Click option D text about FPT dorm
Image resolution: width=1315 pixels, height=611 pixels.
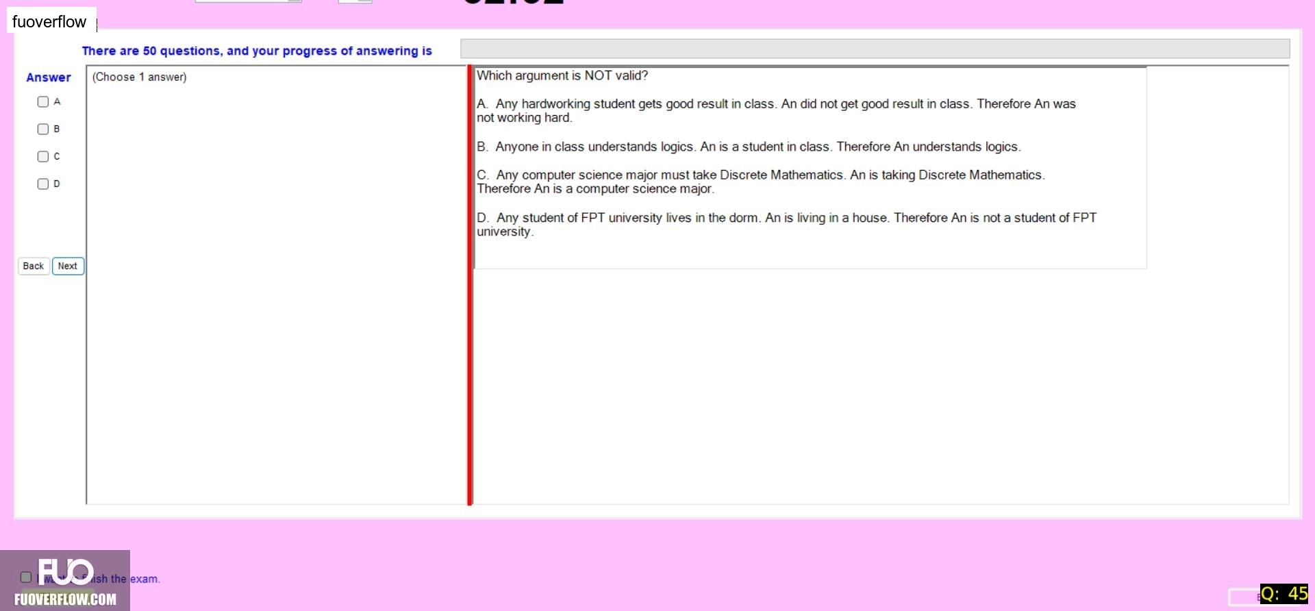(786, 224)
